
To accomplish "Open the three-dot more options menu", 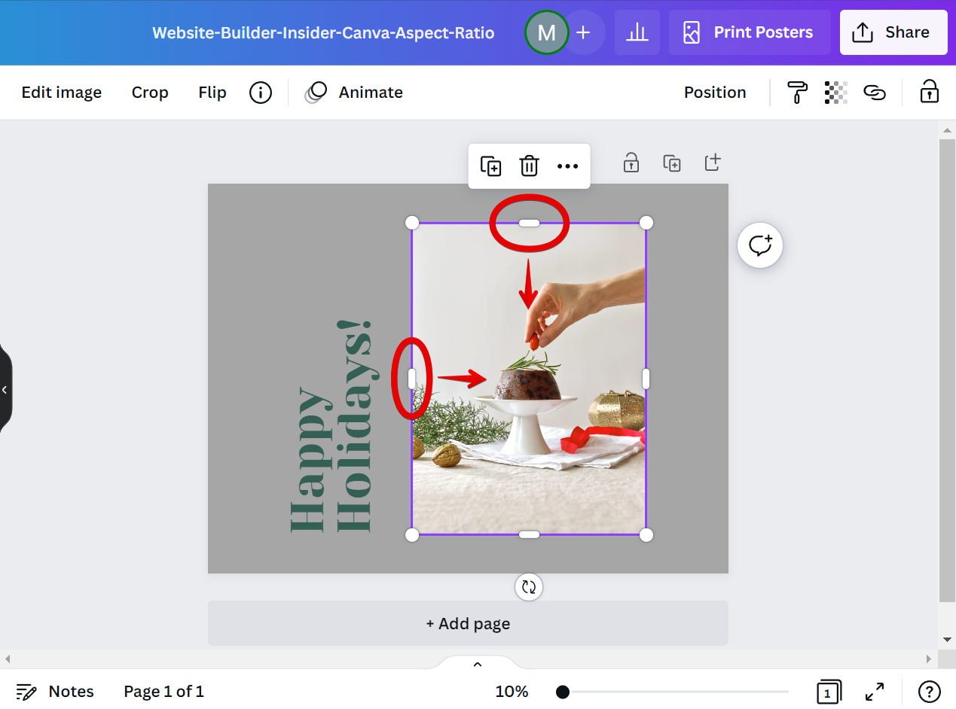I will 567,166.
